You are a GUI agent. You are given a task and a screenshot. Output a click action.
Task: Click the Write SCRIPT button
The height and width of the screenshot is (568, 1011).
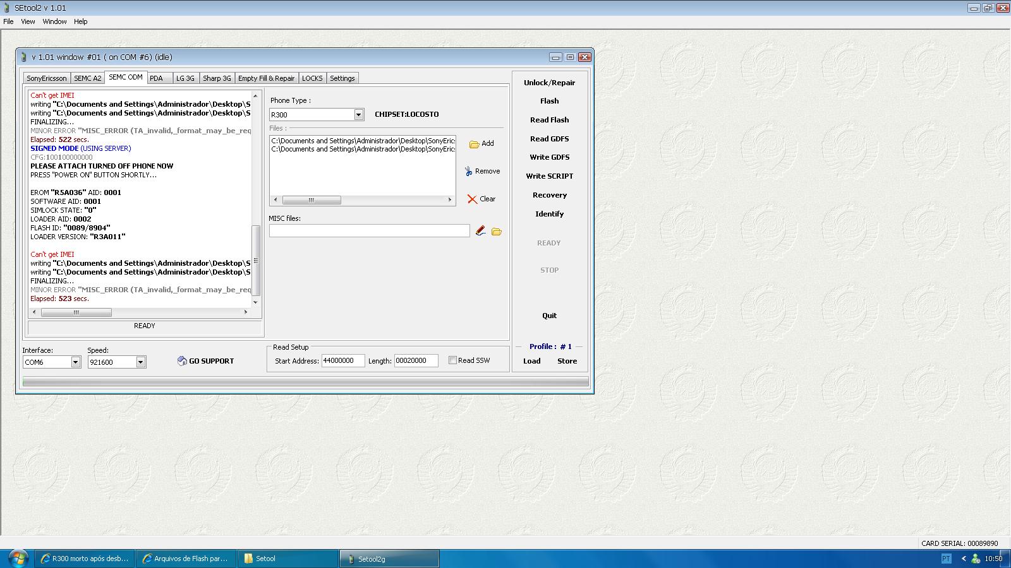point(550,176)
